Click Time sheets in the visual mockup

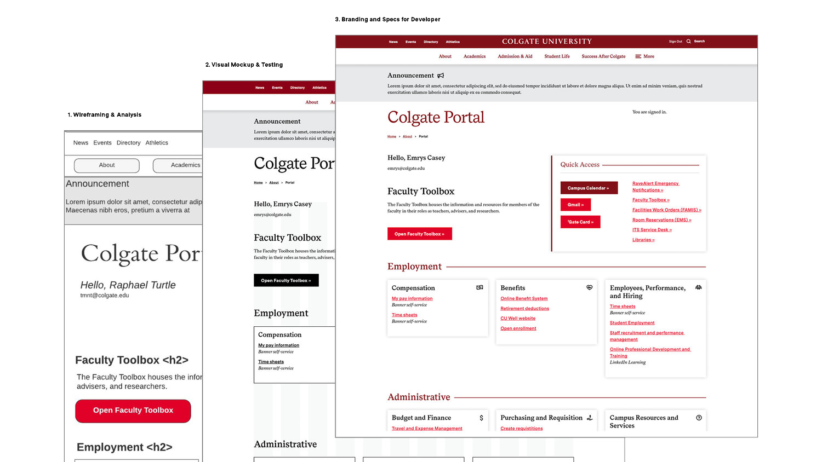(x=271, y=362)
